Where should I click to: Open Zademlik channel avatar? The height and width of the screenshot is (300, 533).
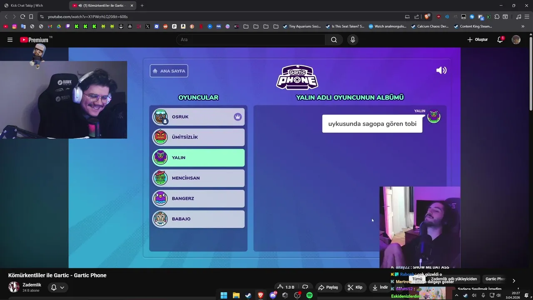(14, 287)
